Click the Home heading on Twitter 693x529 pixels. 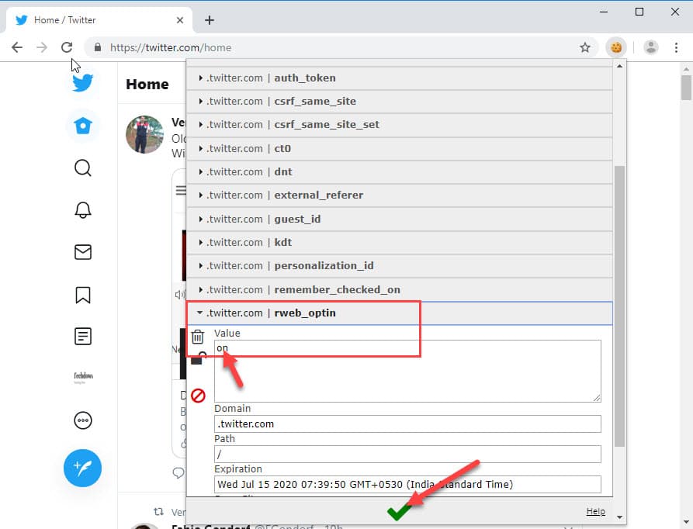tap(147, 84)
